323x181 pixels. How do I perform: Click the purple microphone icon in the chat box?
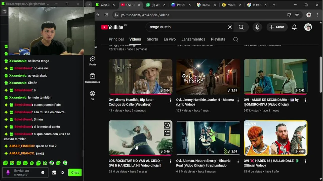[x=8, y=172]
